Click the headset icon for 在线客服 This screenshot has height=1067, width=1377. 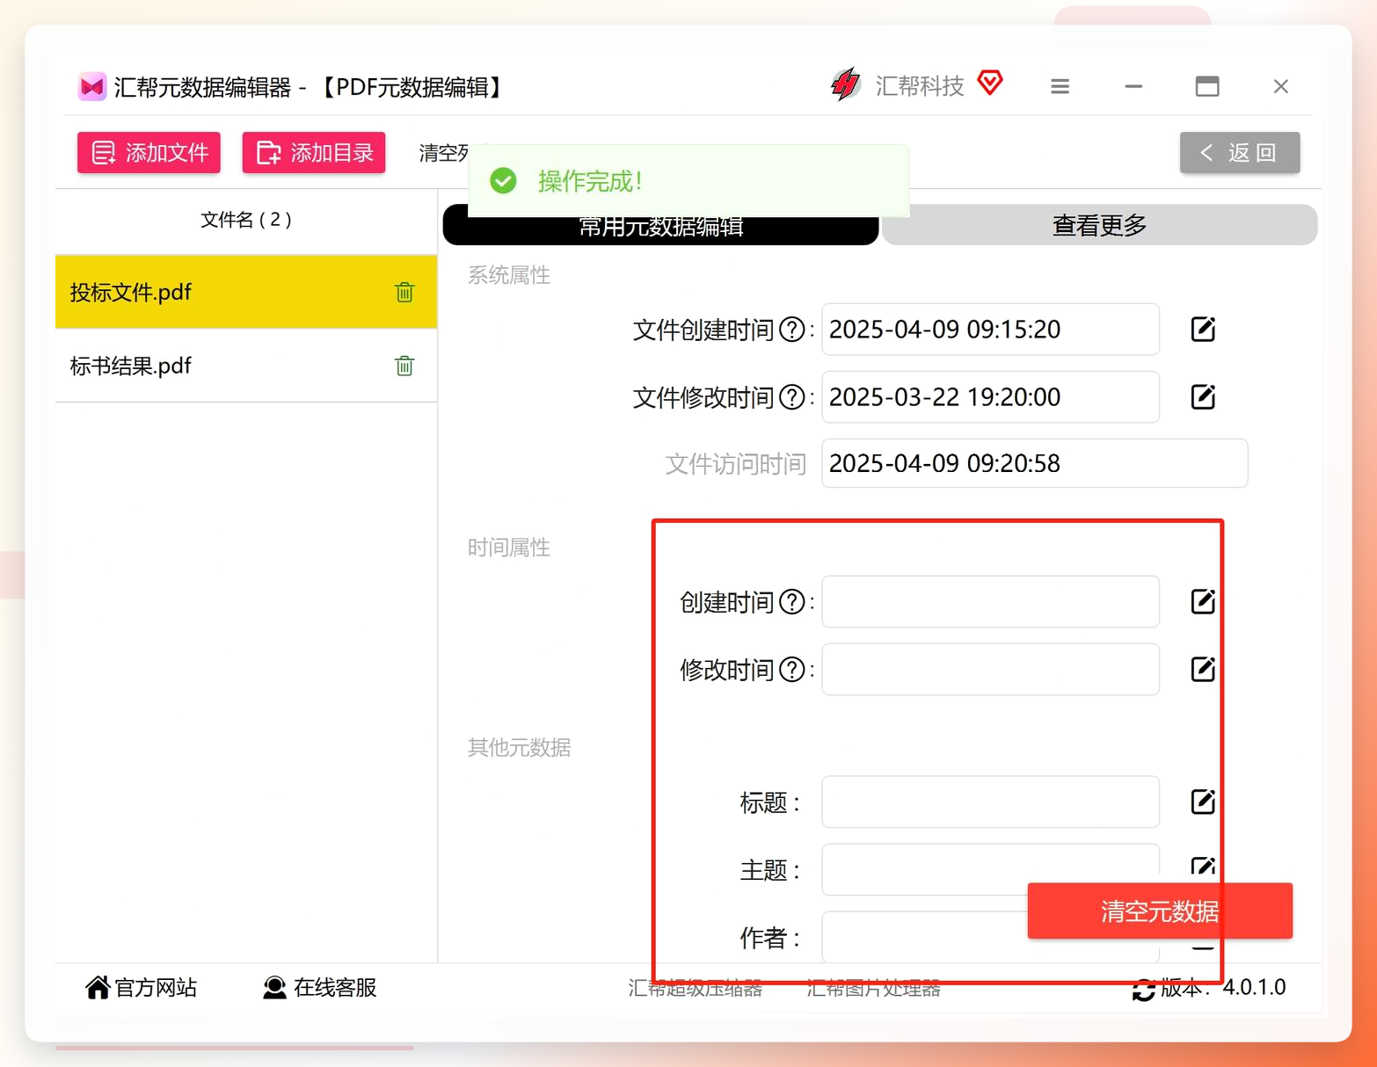pos(274,988)
